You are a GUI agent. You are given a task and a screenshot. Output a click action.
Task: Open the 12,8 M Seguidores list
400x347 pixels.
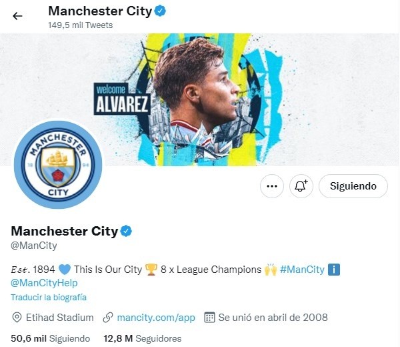tap(143, 338)
